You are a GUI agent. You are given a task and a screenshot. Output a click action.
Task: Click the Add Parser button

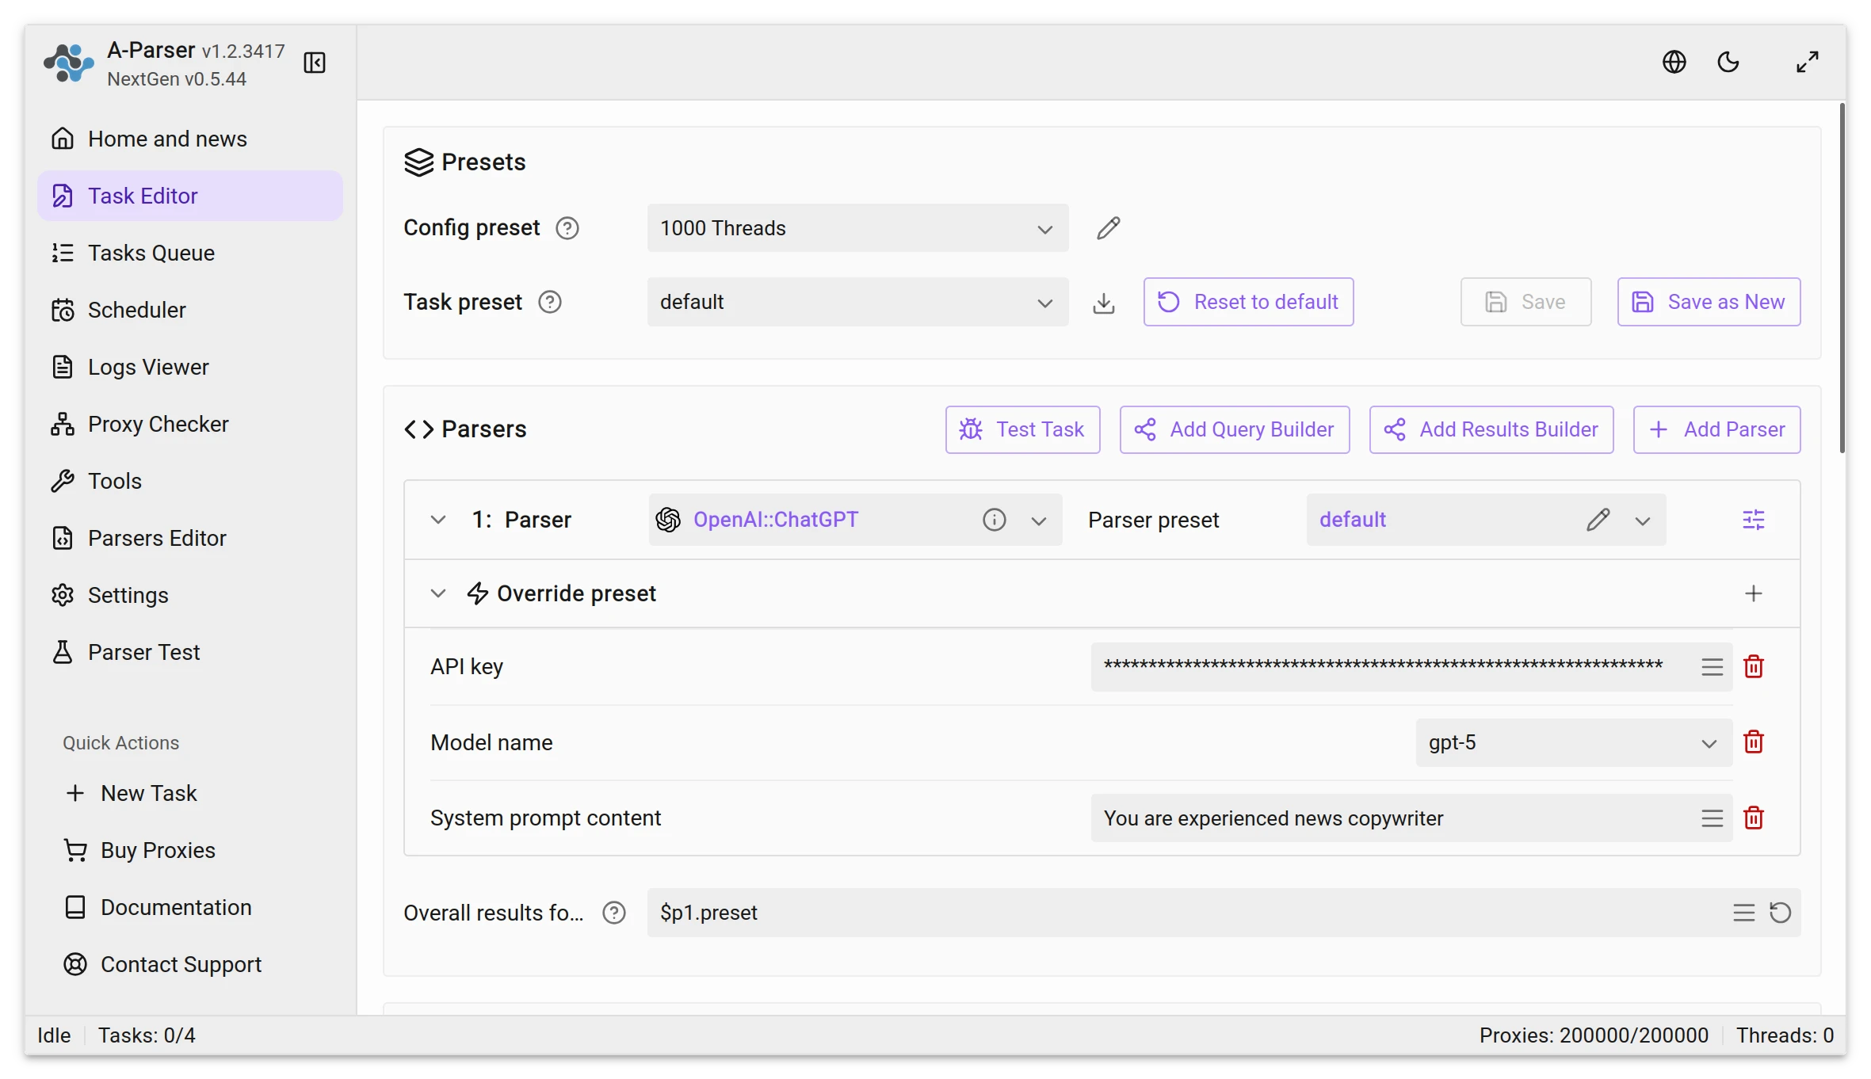(x=1716, y=429)
